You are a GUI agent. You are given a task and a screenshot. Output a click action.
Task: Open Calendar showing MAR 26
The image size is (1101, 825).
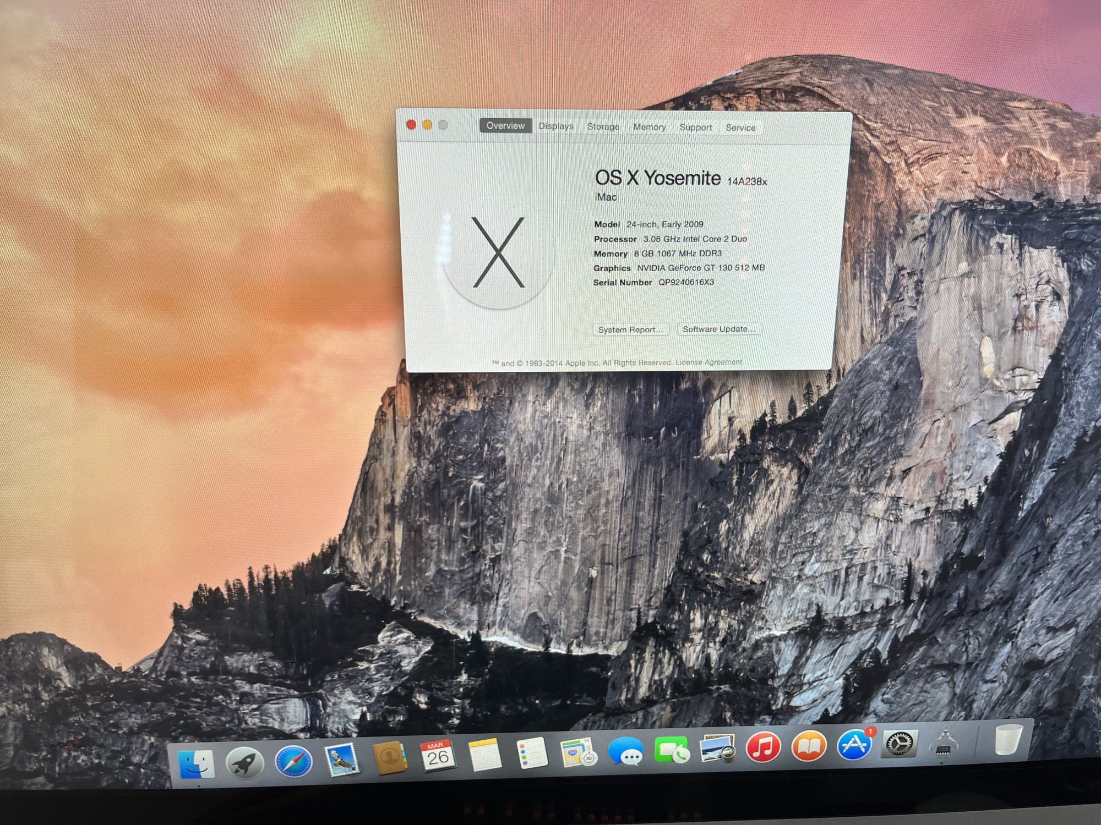(x=438, y=756)
